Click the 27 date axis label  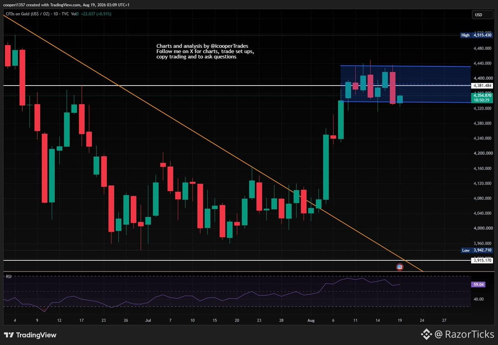click(x=444, y=320)
